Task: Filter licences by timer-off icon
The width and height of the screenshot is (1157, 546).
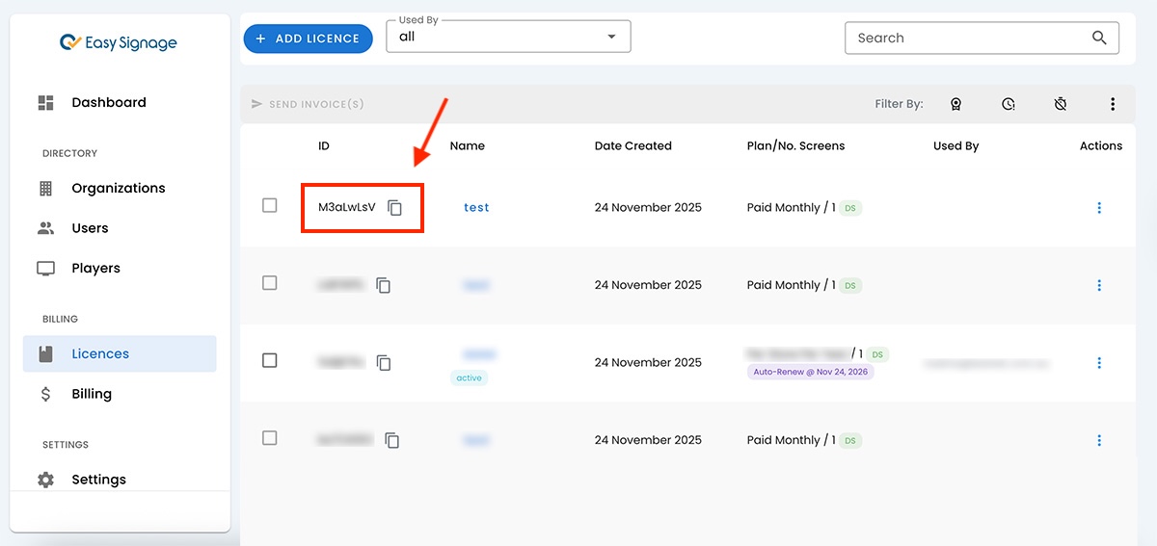Action: coord(1060,104)
